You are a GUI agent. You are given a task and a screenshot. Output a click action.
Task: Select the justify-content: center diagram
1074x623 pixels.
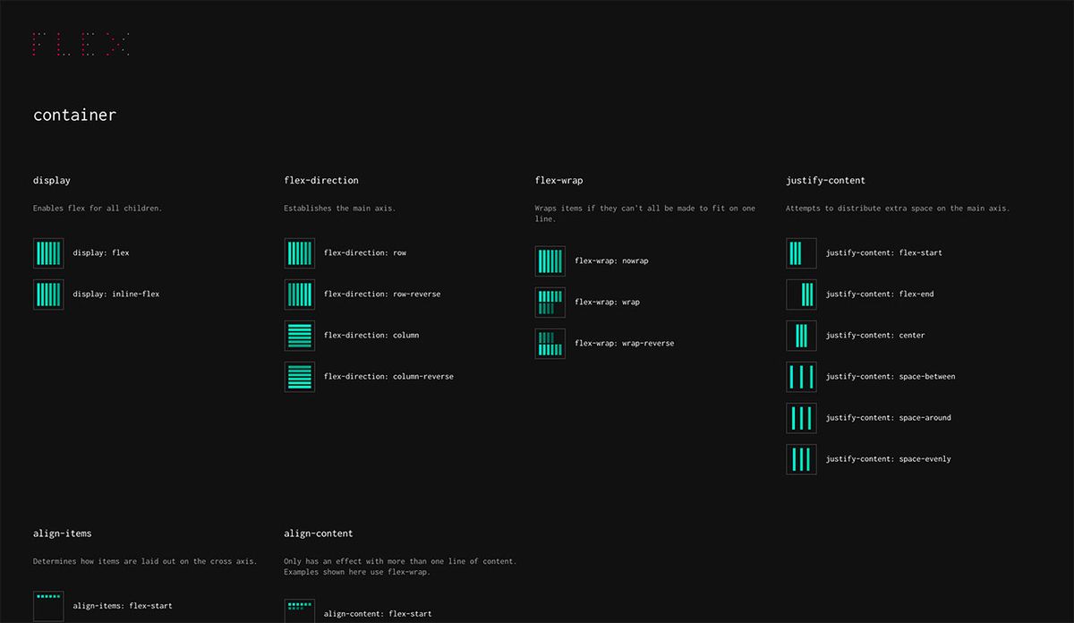(x=801, y=335)
